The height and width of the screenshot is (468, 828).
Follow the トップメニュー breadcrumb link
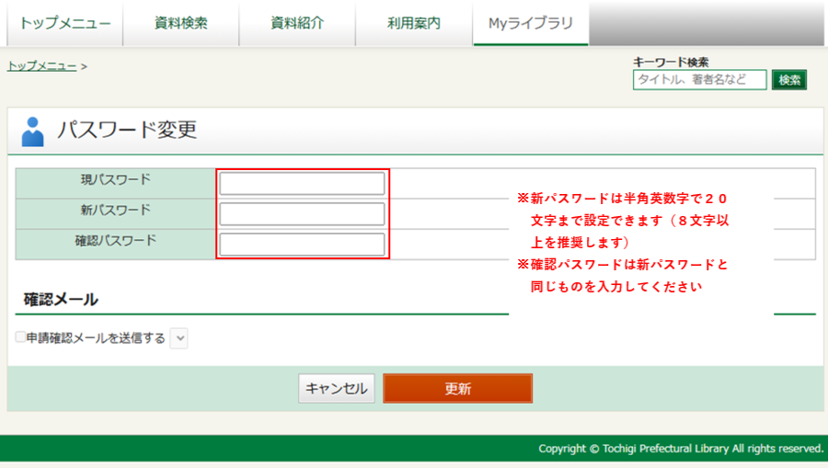click(x=41, y=66)
